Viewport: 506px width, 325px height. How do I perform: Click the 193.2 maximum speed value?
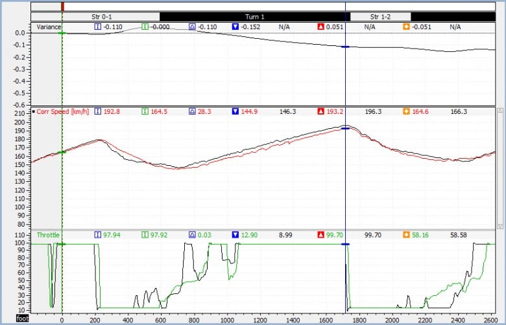pyautogui.click(x=335, y=111)
